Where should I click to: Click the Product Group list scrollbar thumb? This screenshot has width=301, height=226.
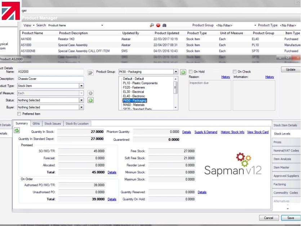click(175, 88)
